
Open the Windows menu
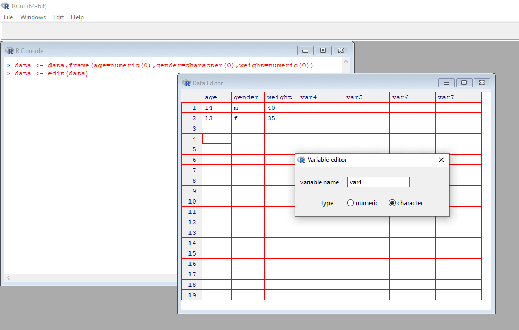coord(33,17)
